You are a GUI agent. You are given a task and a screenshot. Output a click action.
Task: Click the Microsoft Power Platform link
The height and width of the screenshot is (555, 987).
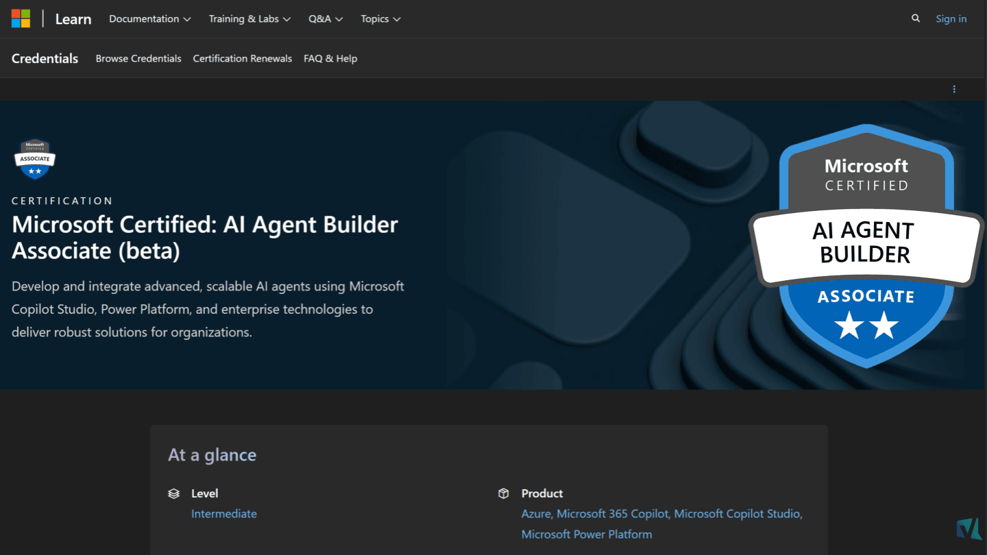[587, 534]
